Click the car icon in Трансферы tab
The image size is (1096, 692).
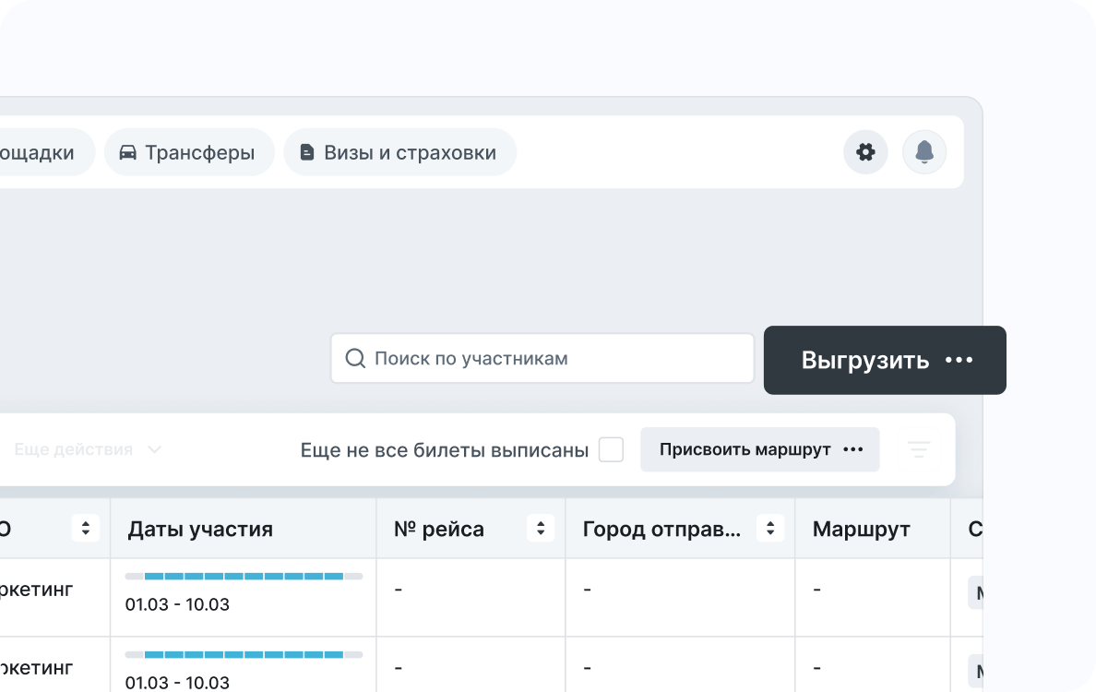click(x=128, y=152)
